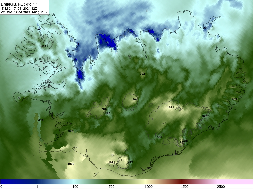Image resolution: width=253 pixels, height=189 pixels.
Task: Click the map value 29
Action: (205, 28)
